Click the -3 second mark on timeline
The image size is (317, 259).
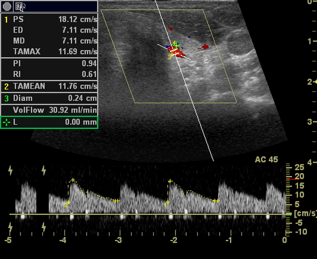(x=118, y=239)
